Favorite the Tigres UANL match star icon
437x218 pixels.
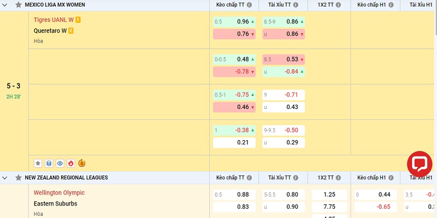coord(38,163)
